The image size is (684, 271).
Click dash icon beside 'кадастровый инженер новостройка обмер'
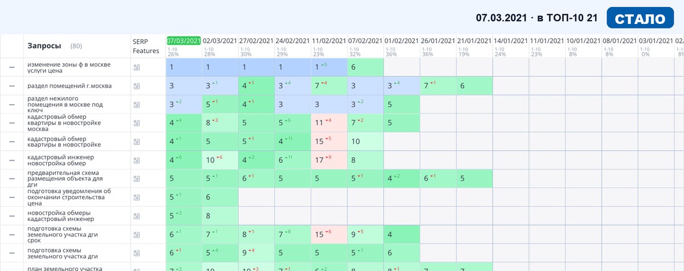click(11, 160)
